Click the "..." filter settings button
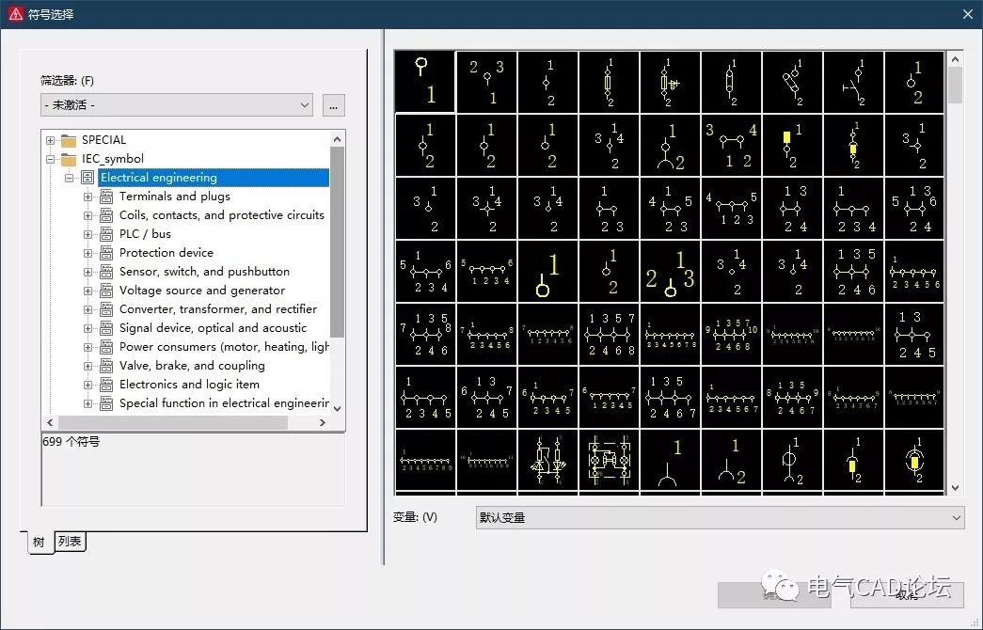Image resolution: width=983 pixels, height=630 pixels. tap(334, 105)
